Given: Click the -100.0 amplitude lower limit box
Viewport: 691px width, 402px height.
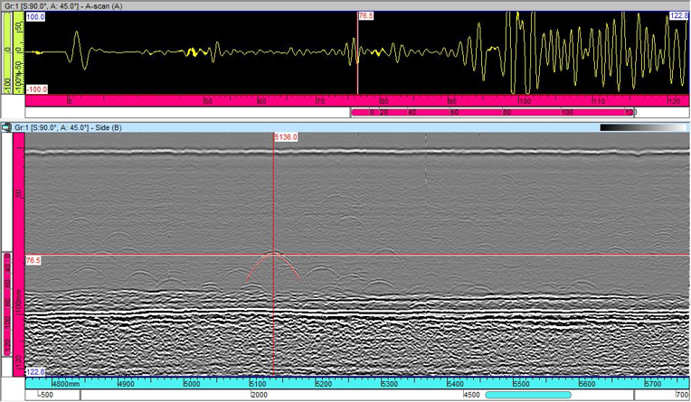Looking at the screenshot, I should [37, 89].
